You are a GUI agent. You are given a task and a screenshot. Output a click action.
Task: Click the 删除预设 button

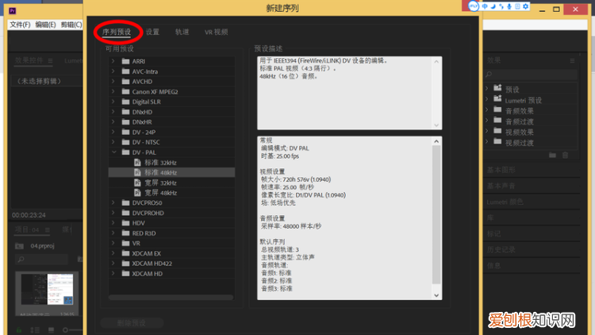[x=132, y=323]
